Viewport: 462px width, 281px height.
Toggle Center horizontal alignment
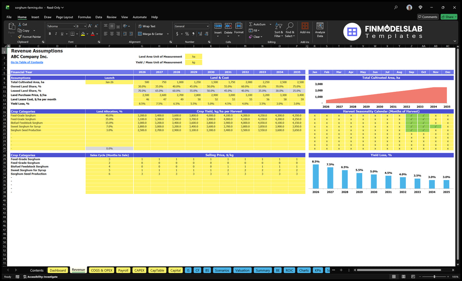click(112, 34)
